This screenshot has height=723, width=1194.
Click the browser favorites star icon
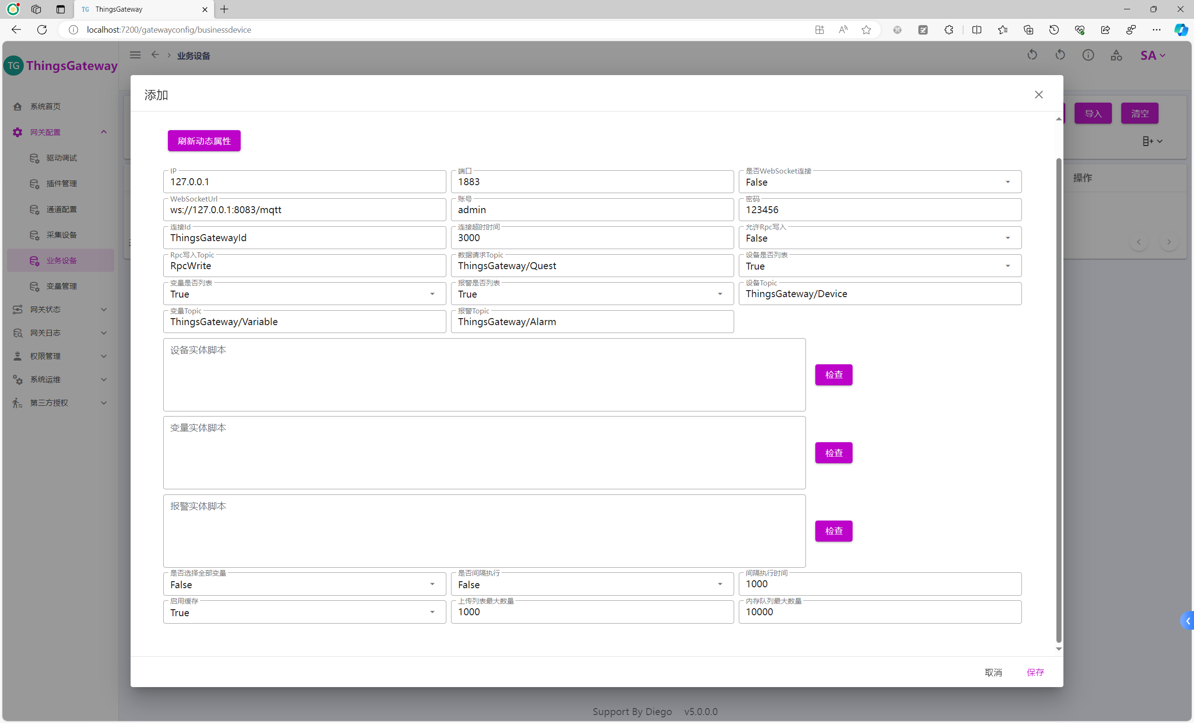tap(867, 29)
